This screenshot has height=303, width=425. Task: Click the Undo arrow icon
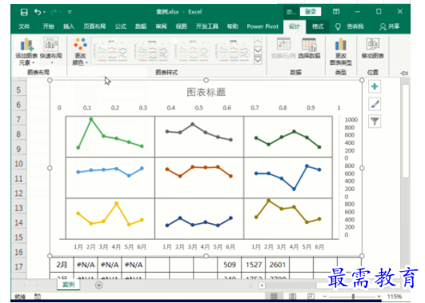[37, 12]
